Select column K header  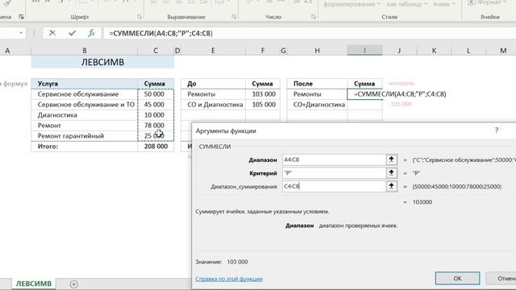pyautogui.click(x=434, y=51)
